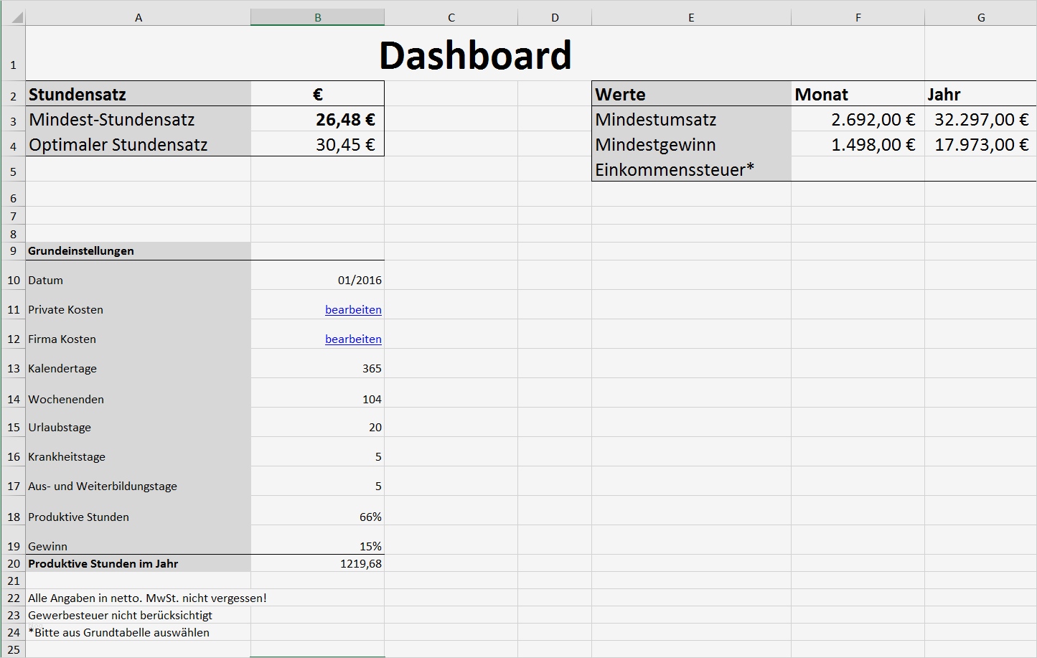The width and height of the screenshot is (1037, 658).
Task: Select the Mindest-Stundensatz label cell
Action: click(139, 119)
